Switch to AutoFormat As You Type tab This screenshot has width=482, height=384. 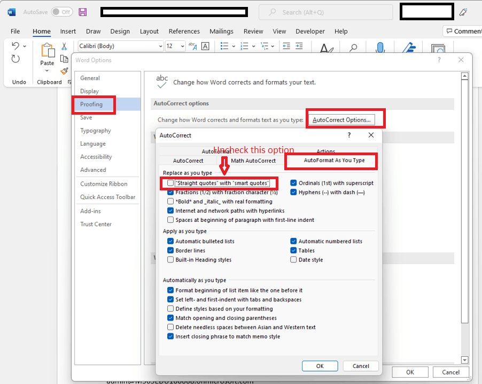pyautogui.click(x=334, y=161)
